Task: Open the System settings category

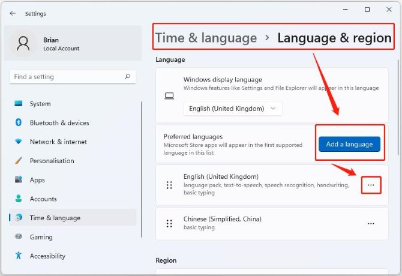Action: pyautogui.click(x=73, y=104)
